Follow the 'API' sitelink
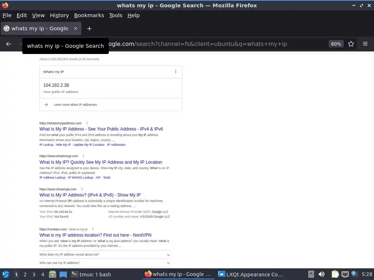The height and width of the screenshot is (280, 374). (98, 178)
